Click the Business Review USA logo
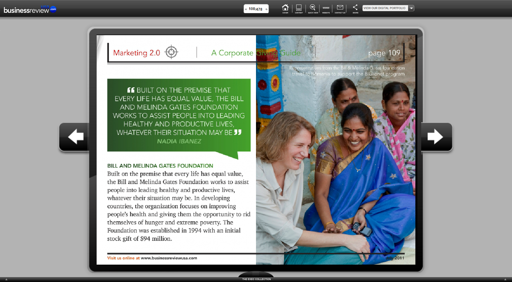This screenshot has height=282, width=512. click(30, 9)
